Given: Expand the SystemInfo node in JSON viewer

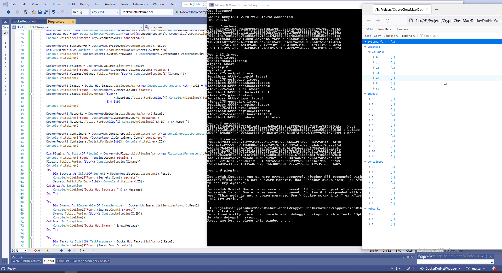Looking at the screenshot, I should tap(365, 41).
